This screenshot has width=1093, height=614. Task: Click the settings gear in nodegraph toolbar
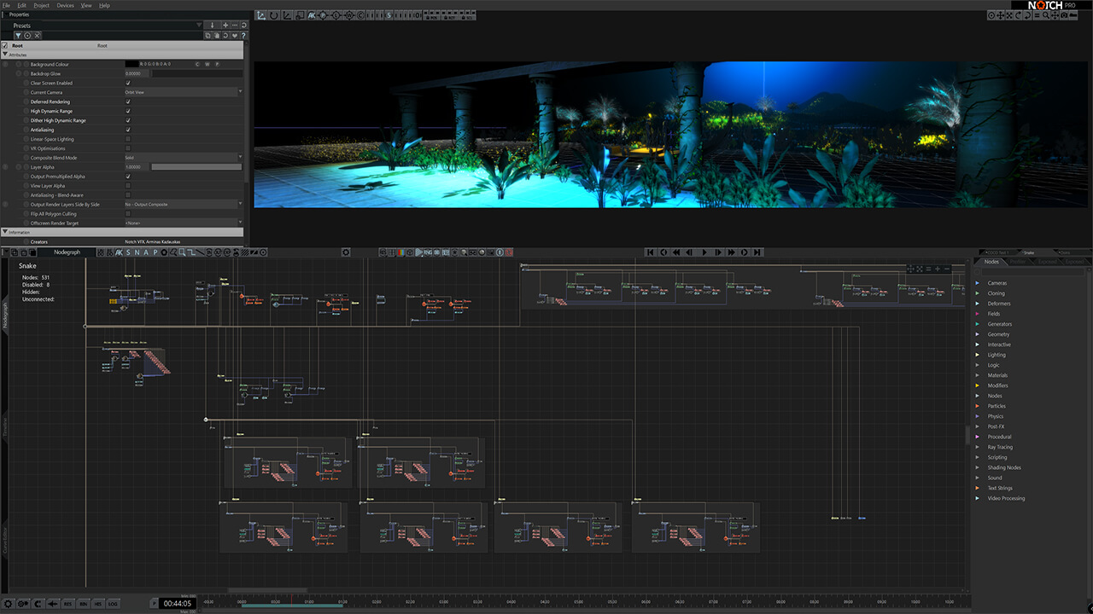point(346,252)
